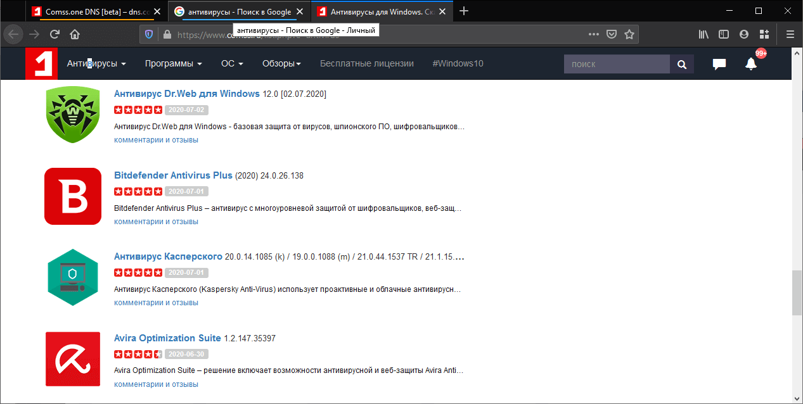The width and height of the screenshot is (803, 404).
Task: Click the magnifying glass search icon
Action: [x=681, y=64]
